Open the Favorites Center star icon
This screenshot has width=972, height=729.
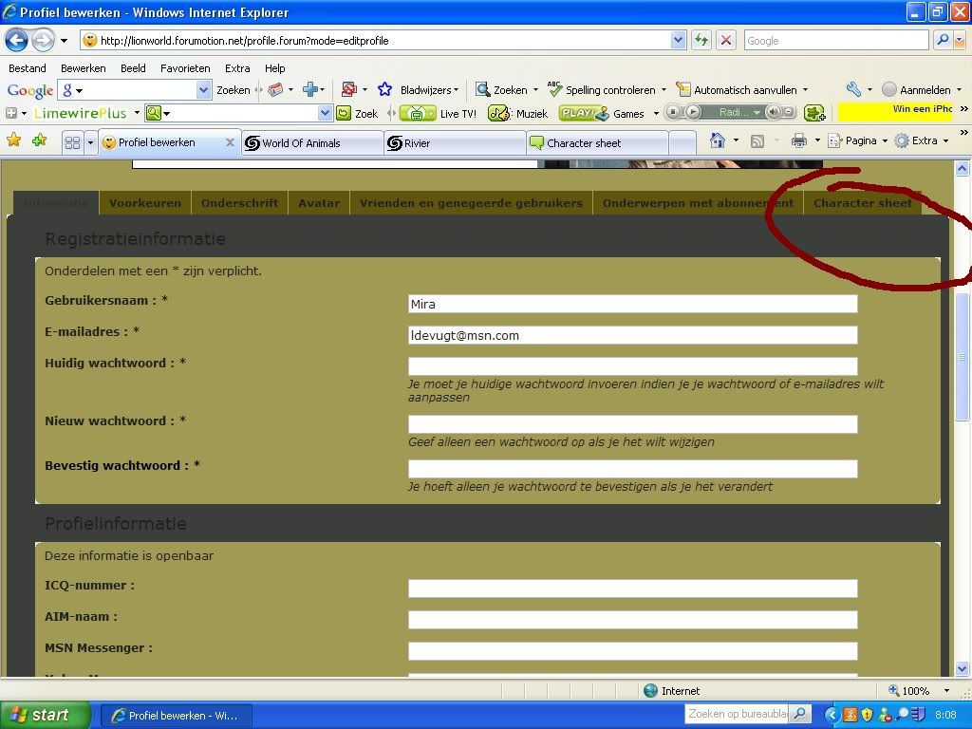pyautogui.click(x=13, y=140)
